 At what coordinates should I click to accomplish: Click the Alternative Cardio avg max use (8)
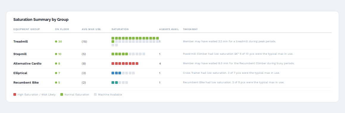[x=84, y=64]
